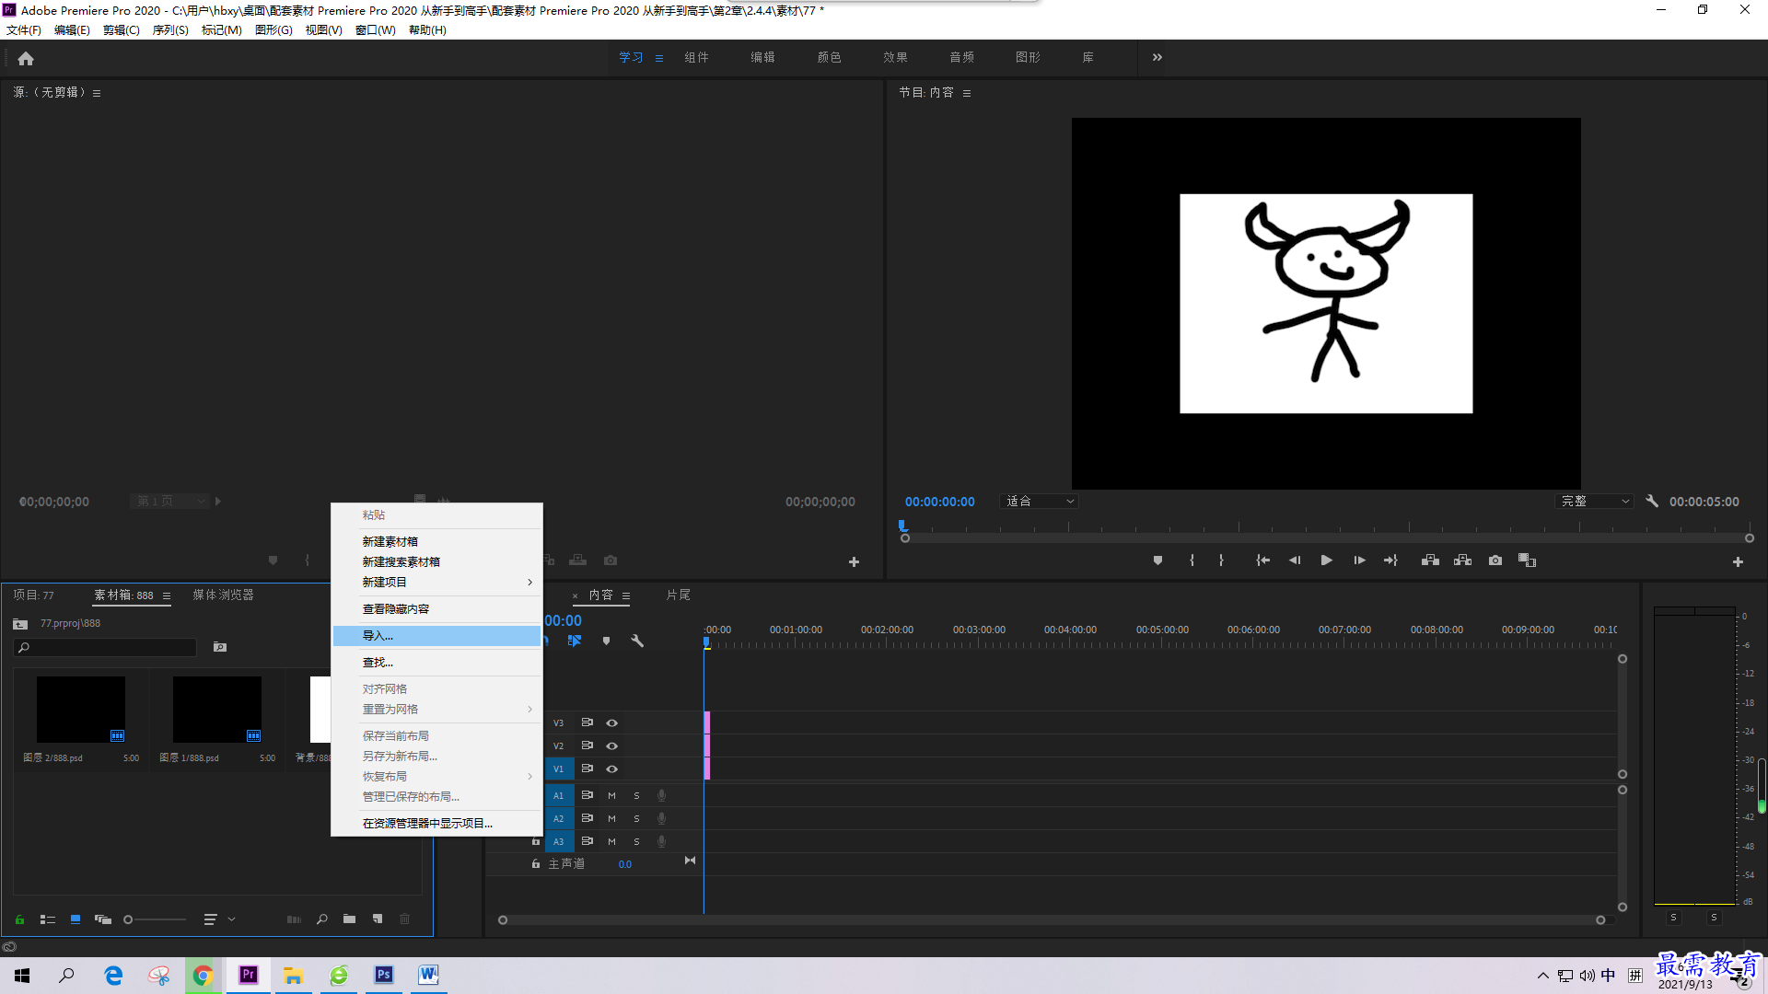Go to In point in Program monitor
Image resolution: width=1768 pixels, height=994 pixels.
tap(1262, 561)
